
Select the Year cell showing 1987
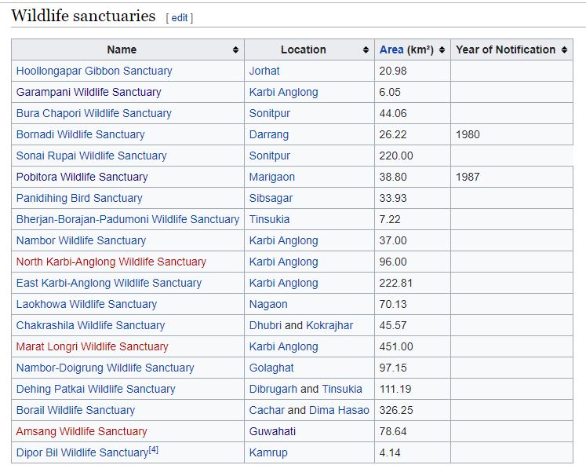click(468, 177)
